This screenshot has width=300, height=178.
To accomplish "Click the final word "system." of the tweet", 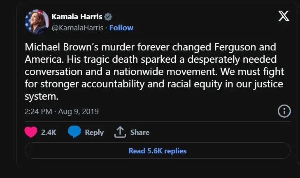I will 40,98.
